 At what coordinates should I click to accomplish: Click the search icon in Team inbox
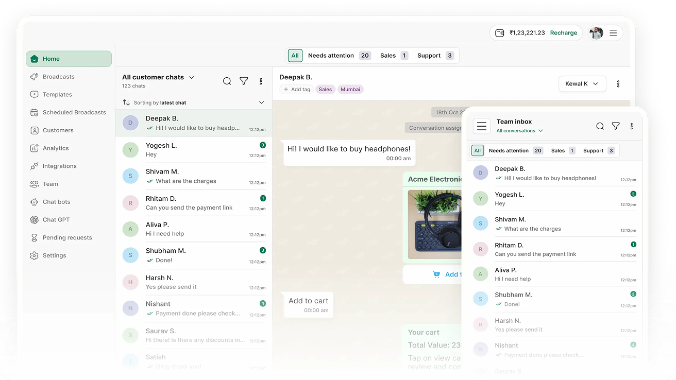coord(600,126)
